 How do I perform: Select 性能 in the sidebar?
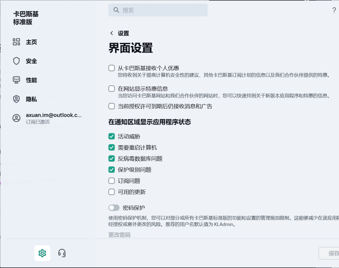[31, 80]
